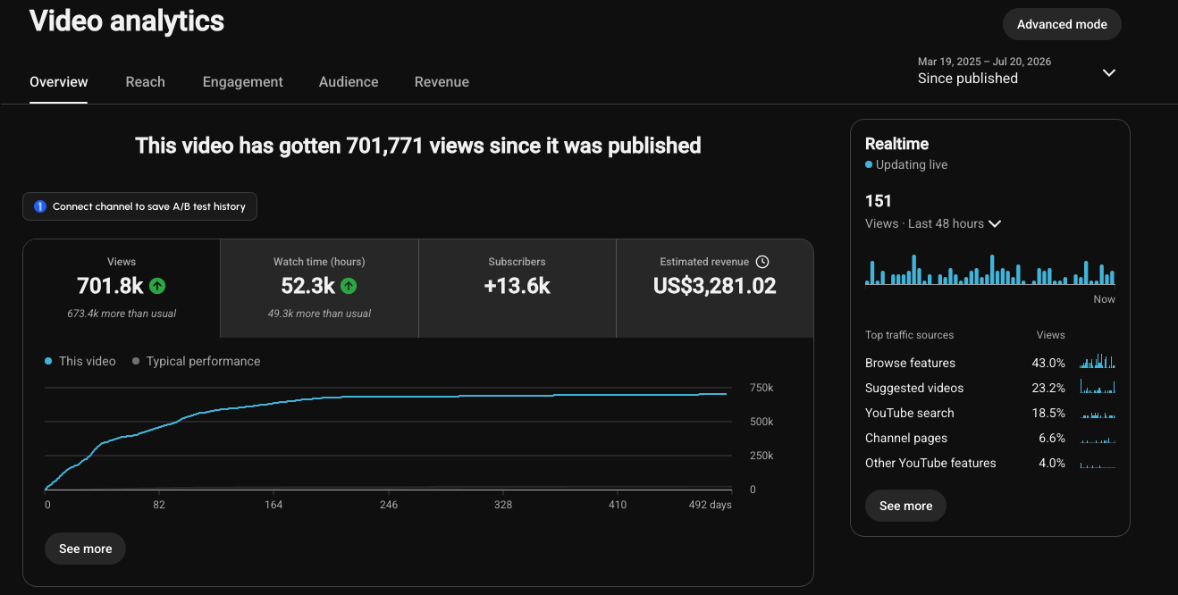Click the blue Updating live status dot
This screenshot has height=595, width=1178.
869,165
